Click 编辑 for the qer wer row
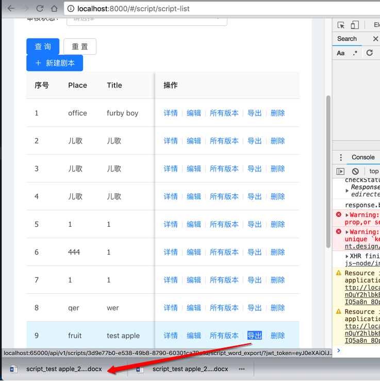Viewport: 380px width, 381px height. [x=194, y=308]
